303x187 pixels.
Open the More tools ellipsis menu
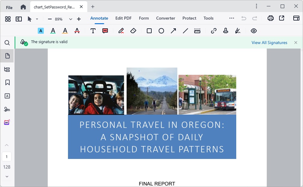[x=231, y=18]
